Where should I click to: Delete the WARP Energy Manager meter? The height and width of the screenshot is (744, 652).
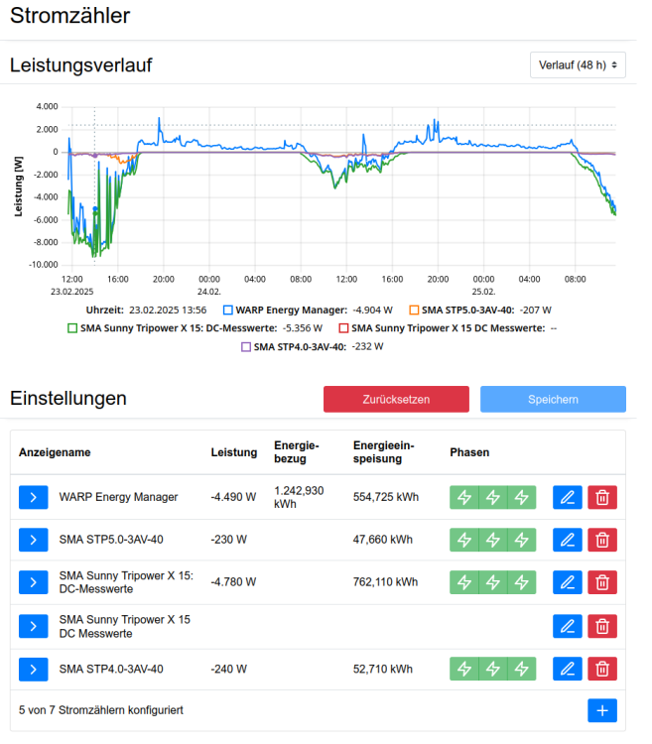point(602,497)
